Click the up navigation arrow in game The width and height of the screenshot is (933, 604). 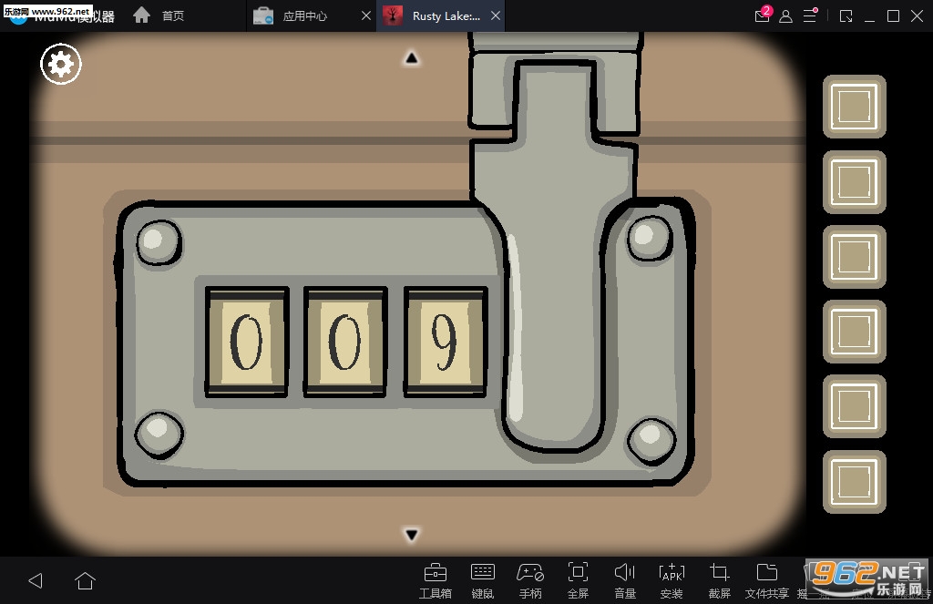point(411,58)
